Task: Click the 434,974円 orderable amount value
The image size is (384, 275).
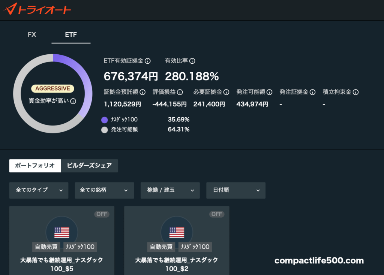Action: [x=252, y=104]
